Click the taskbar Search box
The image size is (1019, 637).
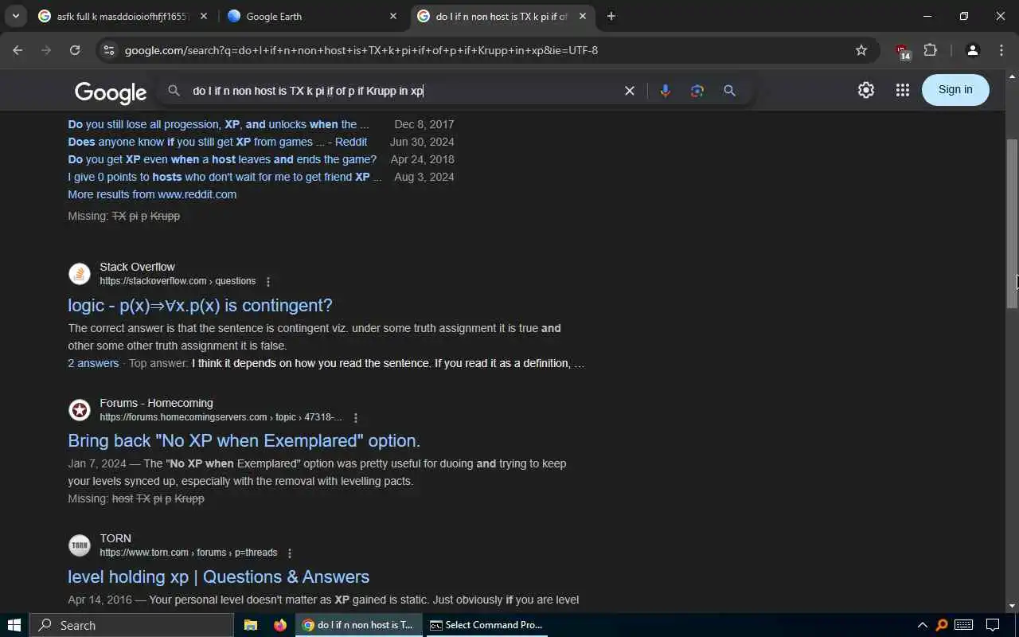tap(131, 625)
